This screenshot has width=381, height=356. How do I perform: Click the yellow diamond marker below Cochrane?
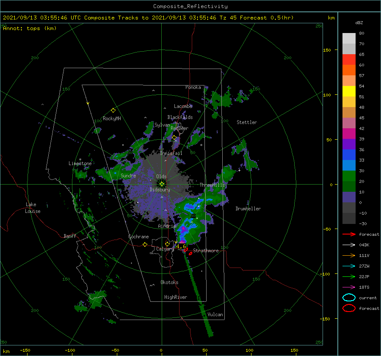tap(145, 245)
